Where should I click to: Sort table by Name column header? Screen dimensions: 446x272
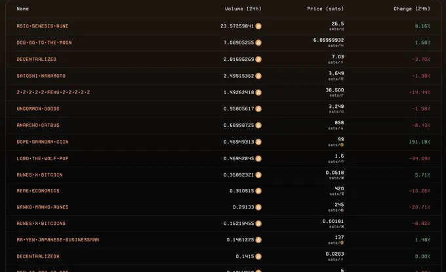[23, 8]
